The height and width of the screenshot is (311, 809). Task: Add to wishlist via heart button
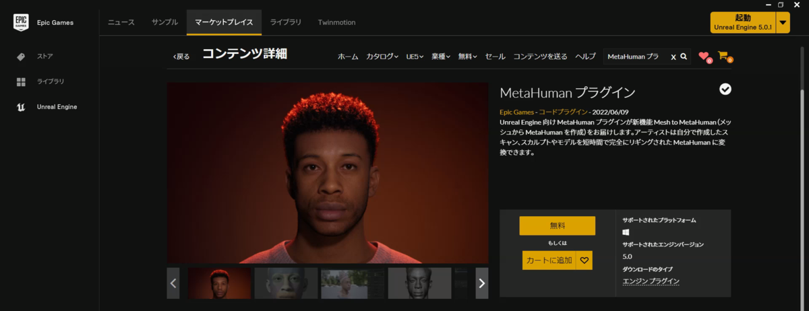point(585,260)
